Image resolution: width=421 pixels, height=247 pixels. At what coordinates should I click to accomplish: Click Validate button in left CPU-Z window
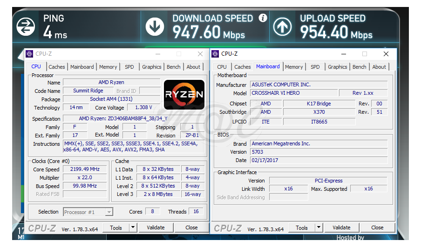click(x=156, y=227)
